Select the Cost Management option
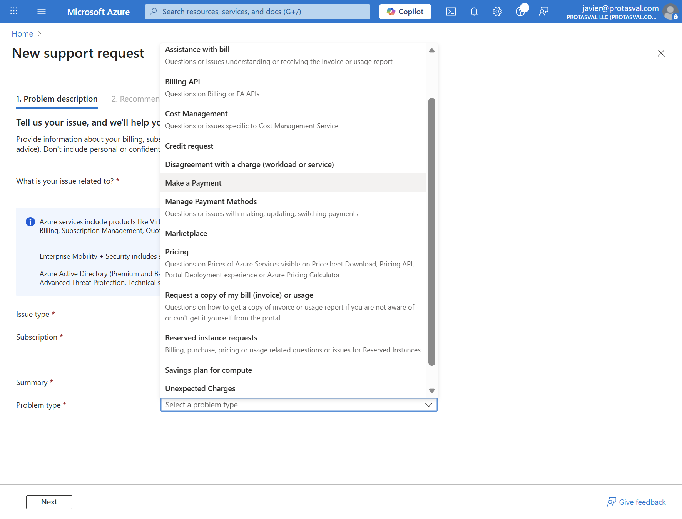Screen dimensions: 682x519 [x=293, y=120]
